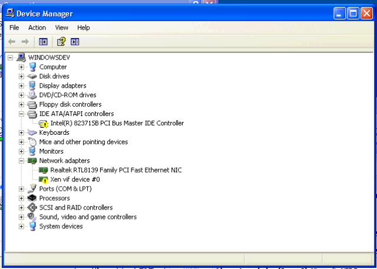Image resolution: width=377 pixels, height=269 pixels.
Task: Click the DVD/CD-ROM drives disc icon
Action: coord(32,95)
